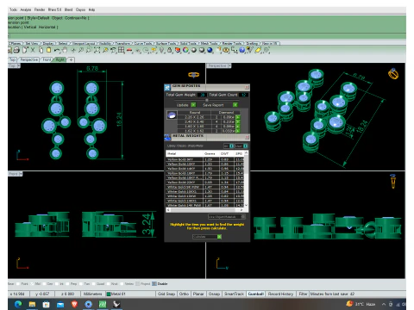Click the Undo arrow icon
414x310 pixels.
coord(57,51)
